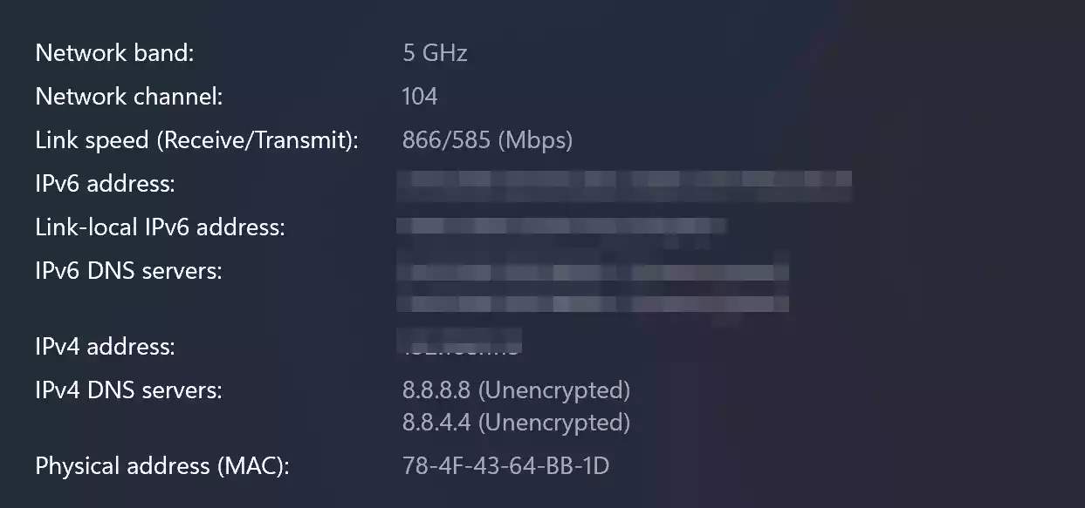Click the Link speed (Receive/Transmit) label
The height and width of the screenshot is (508, 1085).
(196, 139)
